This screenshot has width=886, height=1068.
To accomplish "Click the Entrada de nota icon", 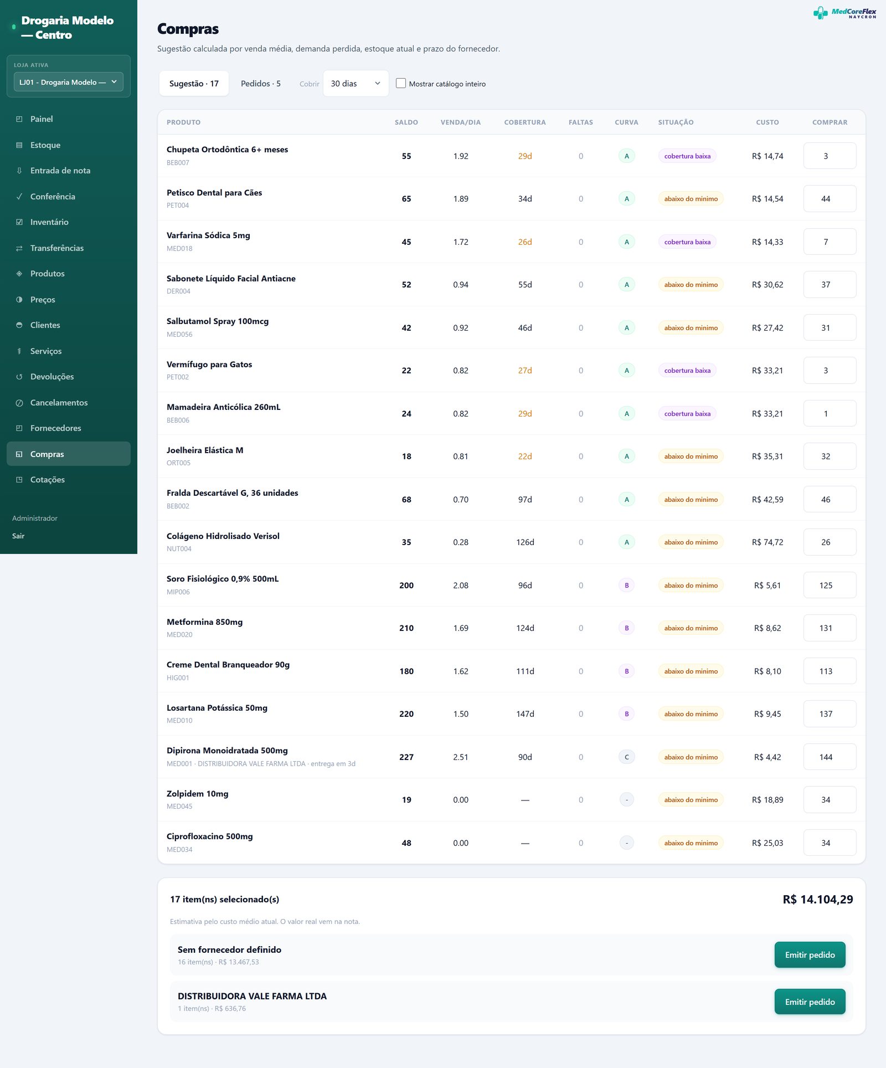I will click(19, 171).
